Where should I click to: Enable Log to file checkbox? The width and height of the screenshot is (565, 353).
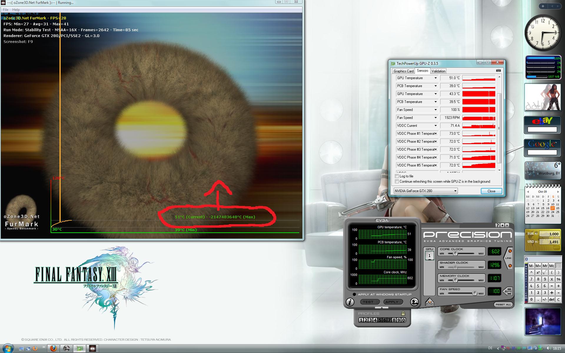tap(397, 176)
